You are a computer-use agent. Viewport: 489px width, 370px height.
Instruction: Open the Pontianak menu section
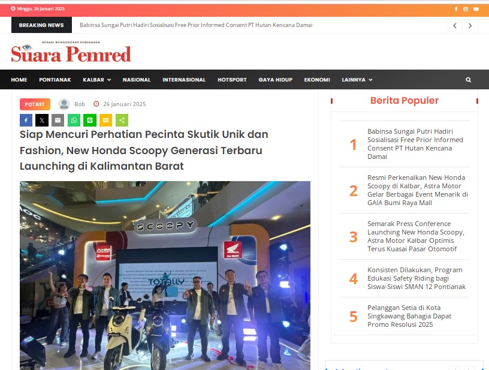[x=55, y=80]
